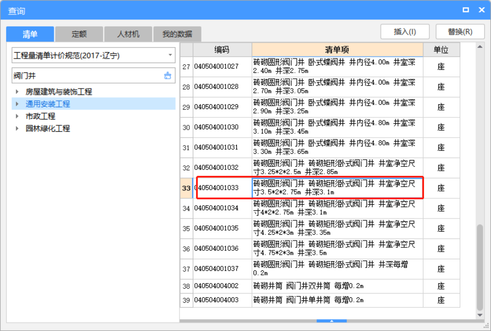
Task: Open the 人材机 tab
Action: click(x=128, y=34)
